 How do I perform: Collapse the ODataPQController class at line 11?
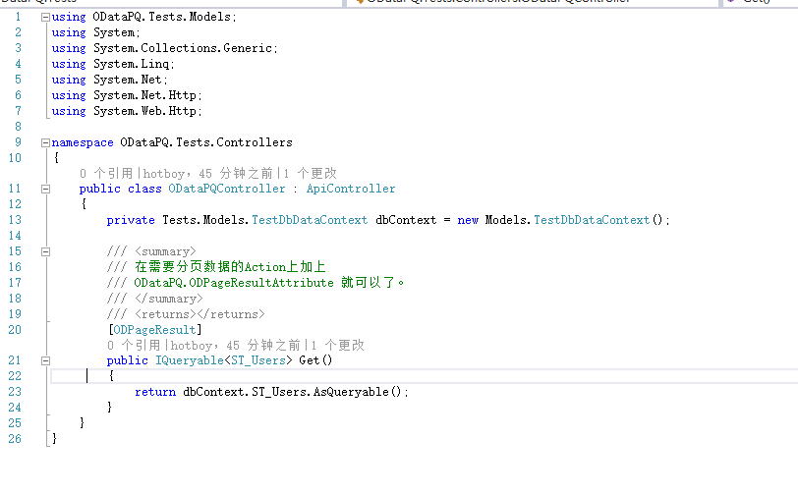point(45,190)
